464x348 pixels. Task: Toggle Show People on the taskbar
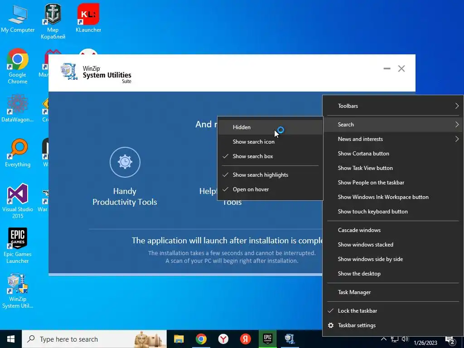coord(393,183)
